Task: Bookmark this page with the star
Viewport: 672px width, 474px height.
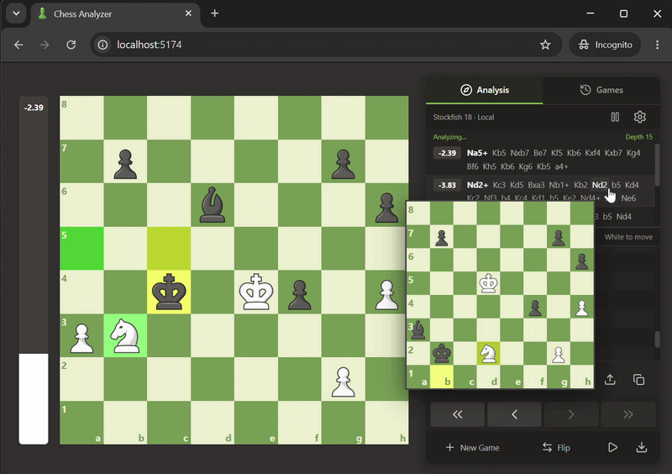Action: coord(545,45)
